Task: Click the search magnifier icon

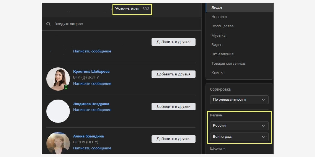Action: 48,24
